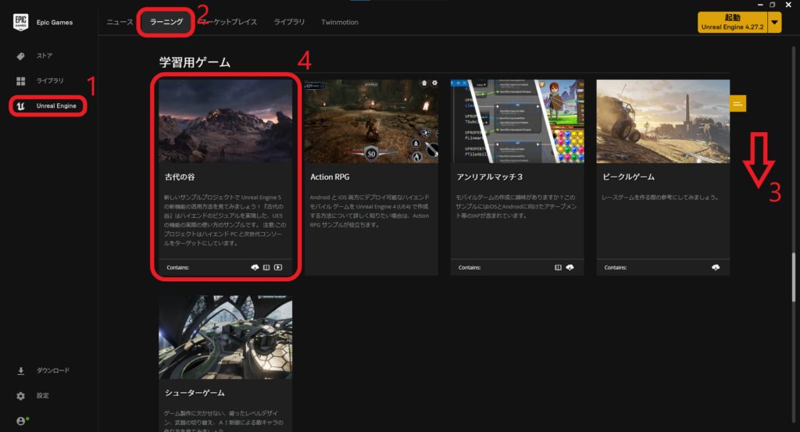
Task: Open the launch version dropdown arrow
Action: tap(774, 23)
